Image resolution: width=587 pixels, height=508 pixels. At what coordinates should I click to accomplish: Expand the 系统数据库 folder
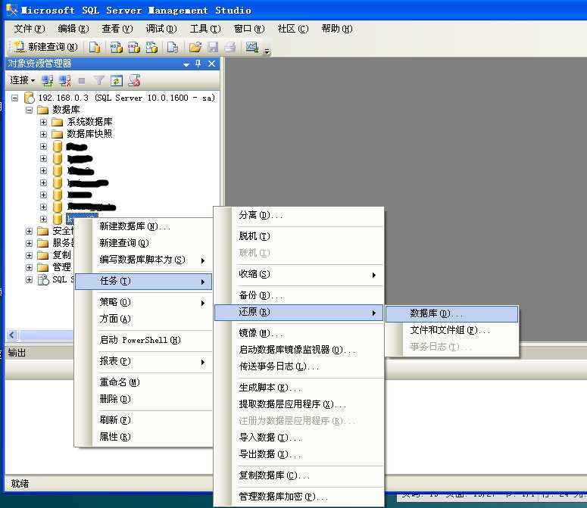click(43, 123)
